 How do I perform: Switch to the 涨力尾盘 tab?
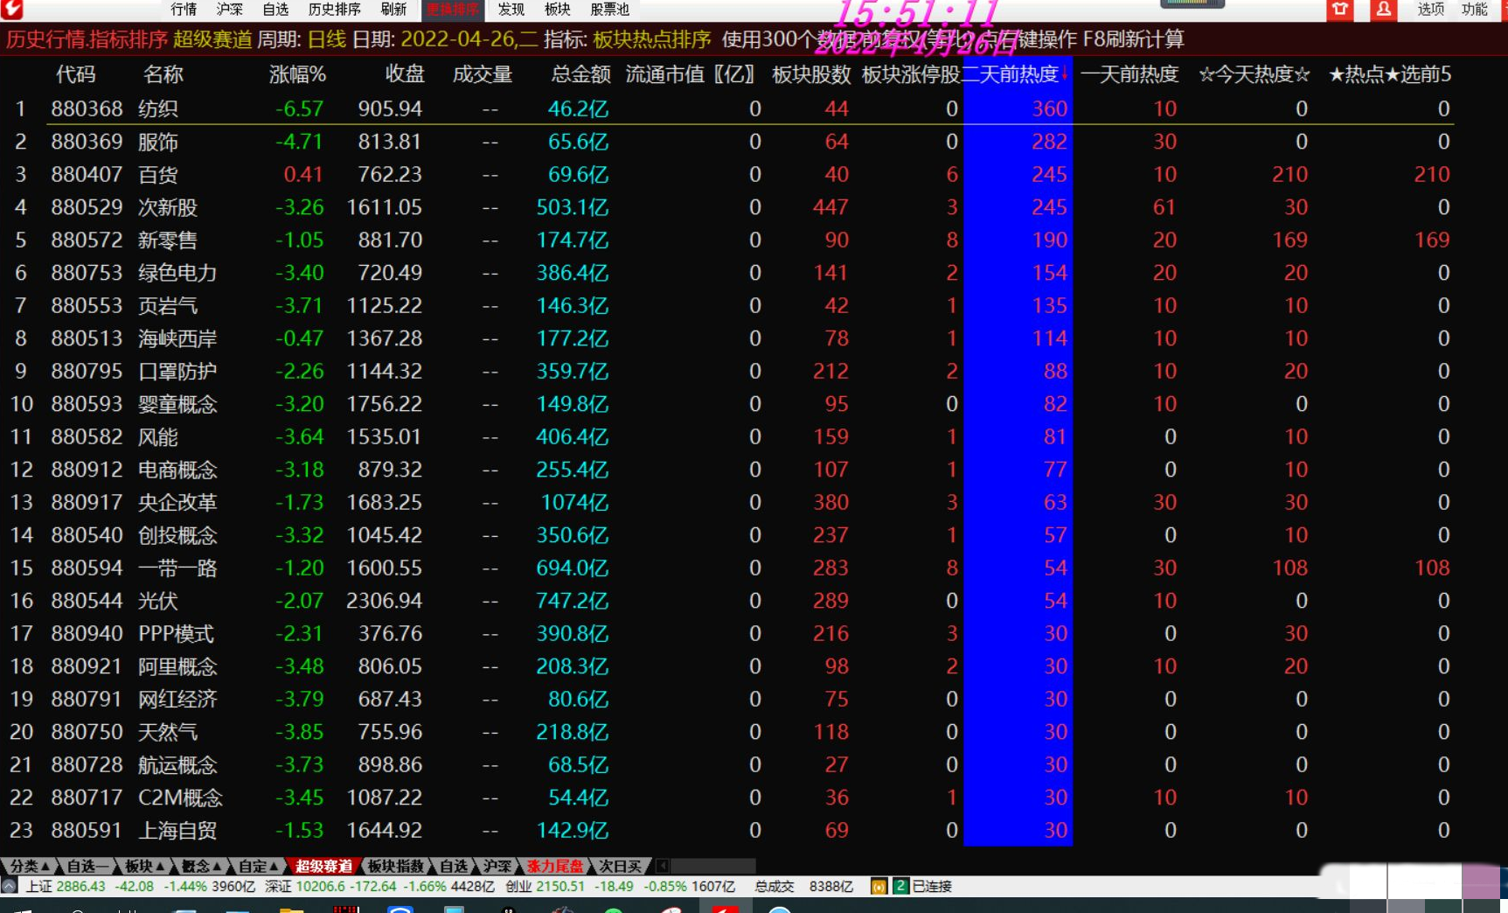(555, 866)
